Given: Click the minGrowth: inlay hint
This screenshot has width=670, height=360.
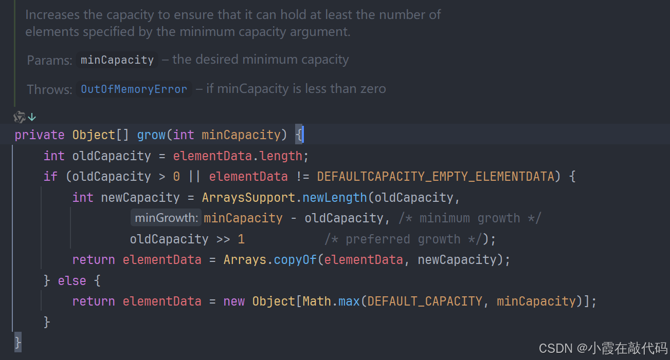Looking at the screenshot, I should [x=166, y=218].
